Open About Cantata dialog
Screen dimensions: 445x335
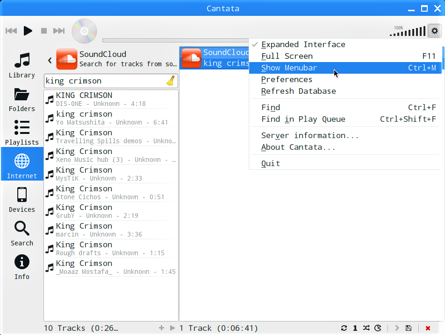pyautogui.click(x=345, y=147)
